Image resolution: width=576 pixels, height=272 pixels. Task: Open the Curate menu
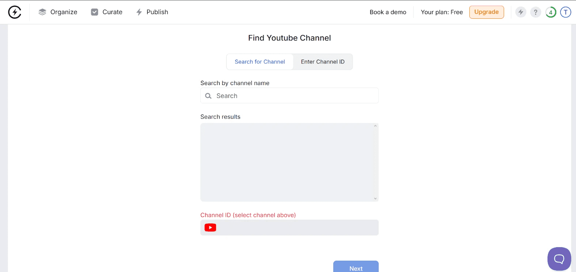click(x=107, y=12)
